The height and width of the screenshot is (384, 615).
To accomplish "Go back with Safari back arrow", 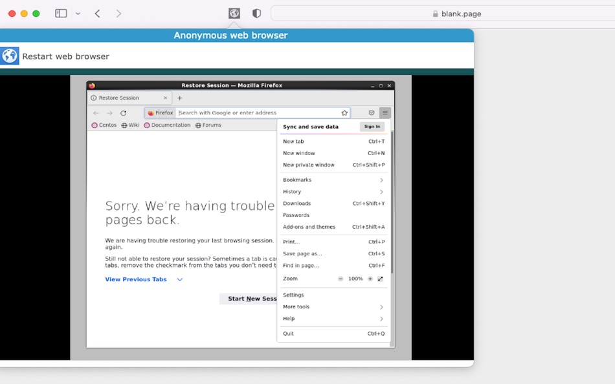I will pos(97,14).
